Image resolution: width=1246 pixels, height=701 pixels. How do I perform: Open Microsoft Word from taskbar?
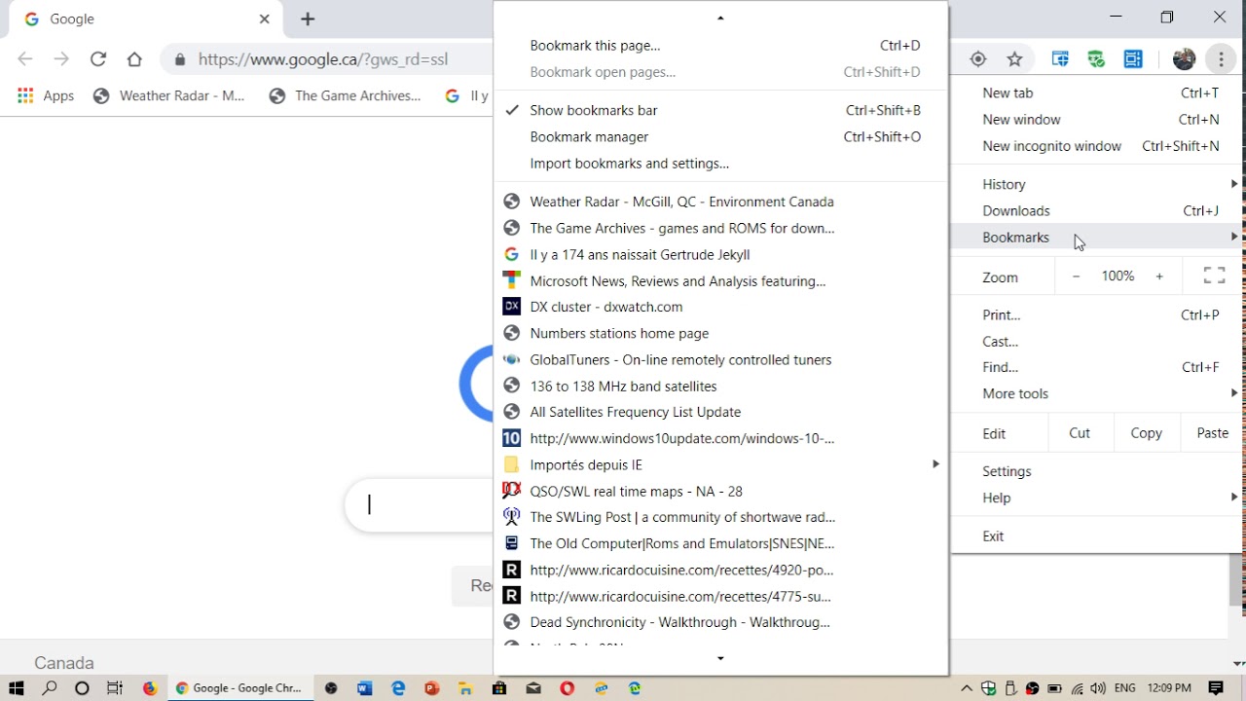click(x=365, y=688)
